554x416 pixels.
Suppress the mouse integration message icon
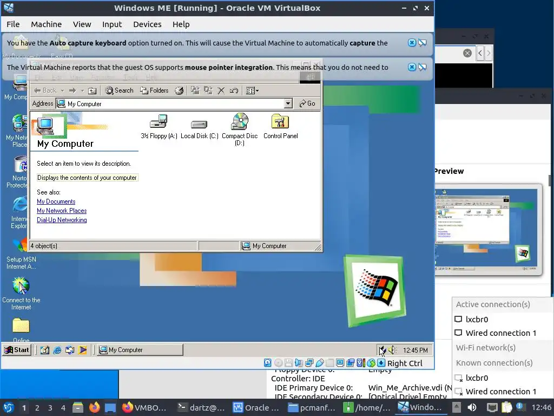pos(423,67)
